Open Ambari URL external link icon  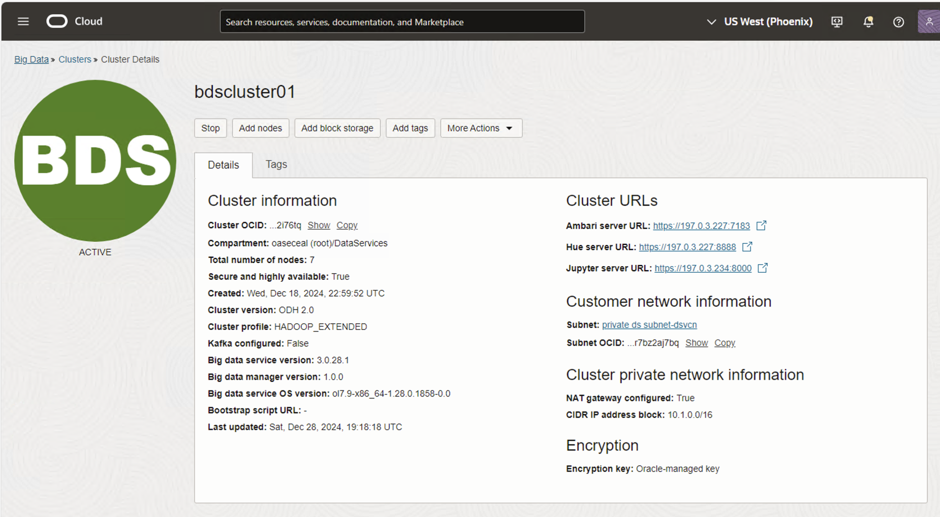click(761, 225)
